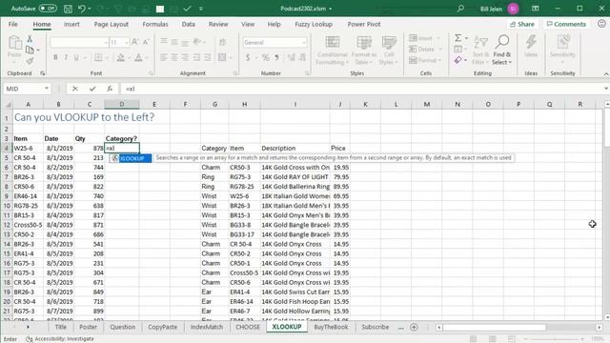
Task: Open the General number format dropdown
Action: [x=303, y=42]
